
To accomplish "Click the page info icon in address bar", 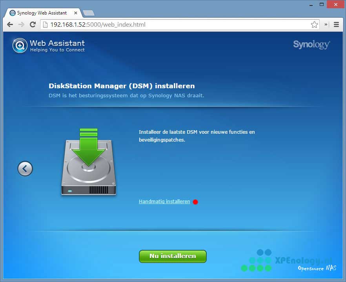I will pos(45,25).
